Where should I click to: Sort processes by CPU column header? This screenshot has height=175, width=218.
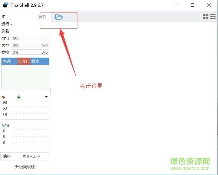click(24, 61)
